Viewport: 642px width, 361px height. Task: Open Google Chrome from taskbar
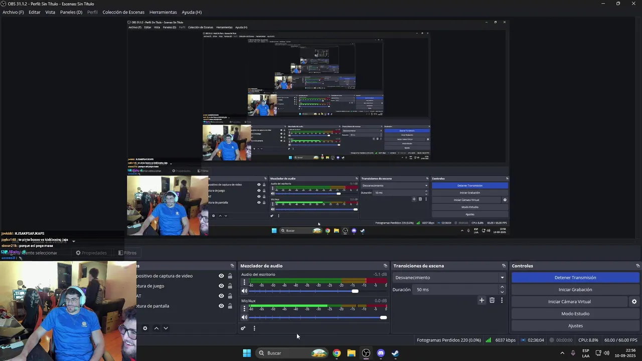click(337, 353)
